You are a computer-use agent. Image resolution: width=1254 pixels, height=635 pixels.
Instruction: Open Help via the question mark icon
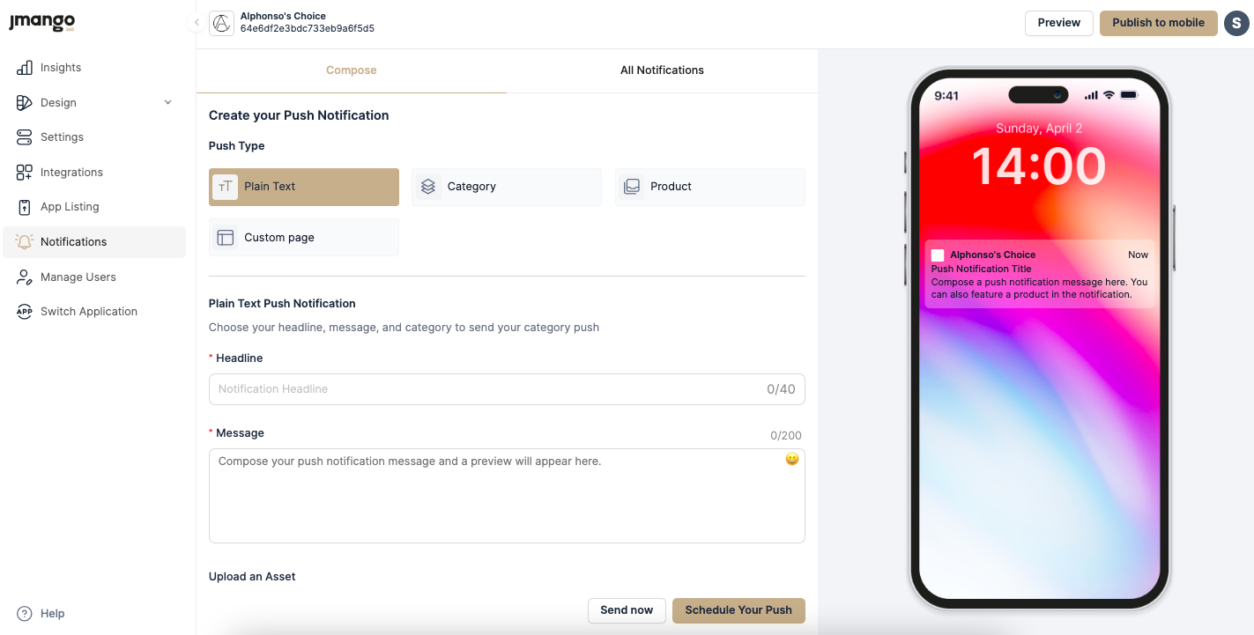[25, 614]
